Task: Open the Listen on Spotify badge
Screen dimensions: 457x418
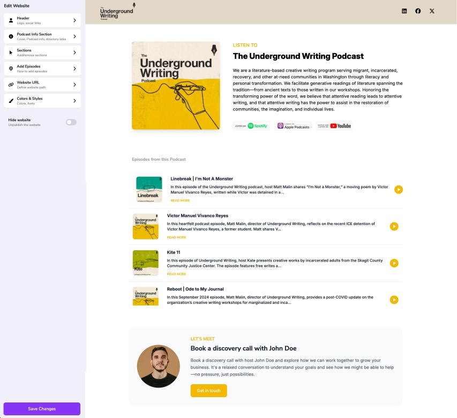Action: pos(251,126)
